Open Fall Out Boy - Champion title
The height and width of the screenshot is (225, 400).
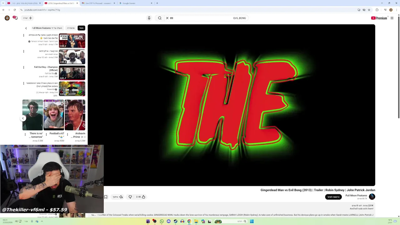coord(46,68)
